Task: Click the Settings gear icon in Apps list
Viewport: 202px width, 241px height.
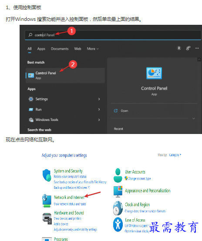Action: pos(31,99)
